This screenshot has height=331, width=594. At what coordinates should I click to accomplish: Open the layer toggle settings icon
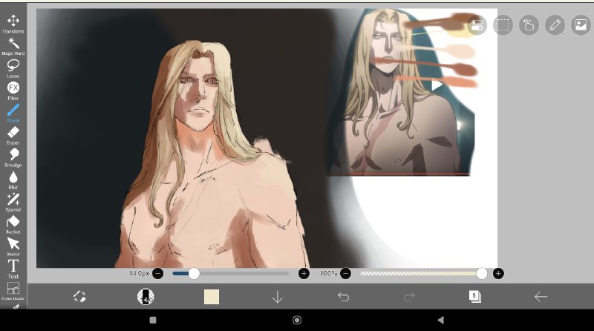[477, 25]
